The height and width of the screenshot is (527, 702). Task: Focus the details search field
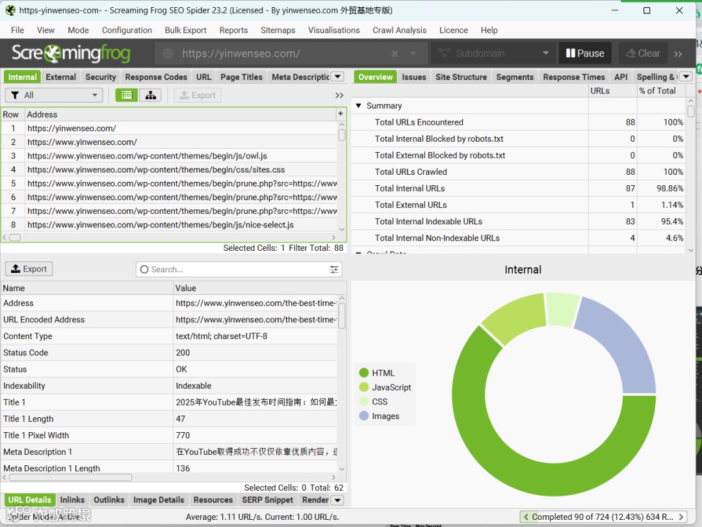click(239, 269)
